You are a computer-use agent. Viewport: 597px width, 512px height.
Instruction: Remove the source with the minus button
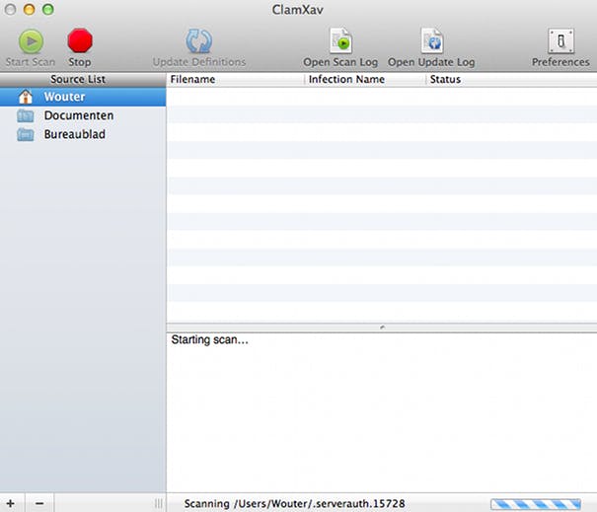click(39, 503)
